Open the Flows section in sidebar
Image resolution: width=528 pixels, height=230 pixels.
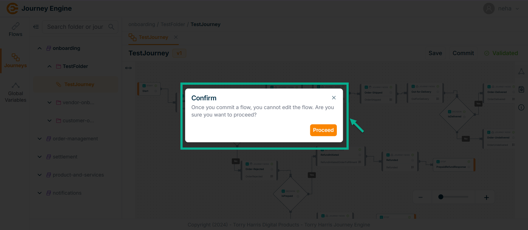[15, 30]
